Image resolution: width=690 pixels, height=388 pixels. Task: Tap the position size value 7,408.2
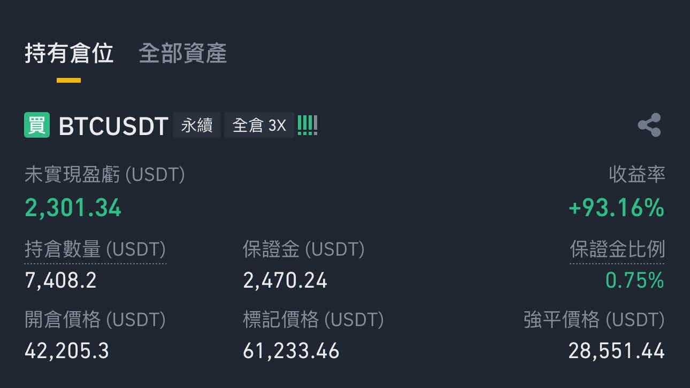pyautogui.click(x=61, y=280)
